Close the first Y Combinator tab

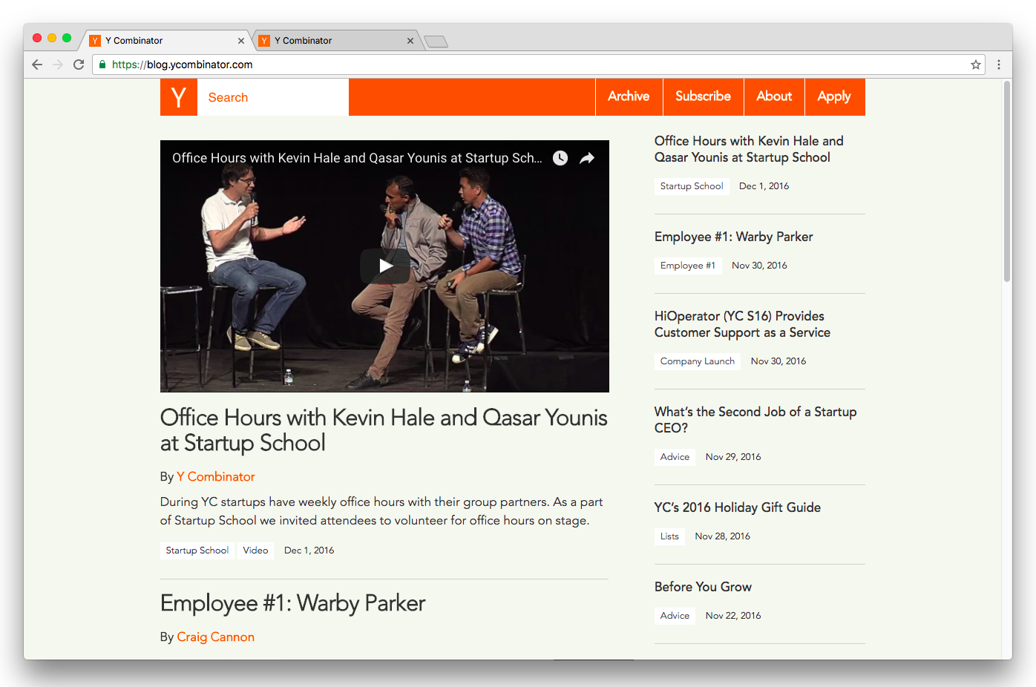coord(241,41)
